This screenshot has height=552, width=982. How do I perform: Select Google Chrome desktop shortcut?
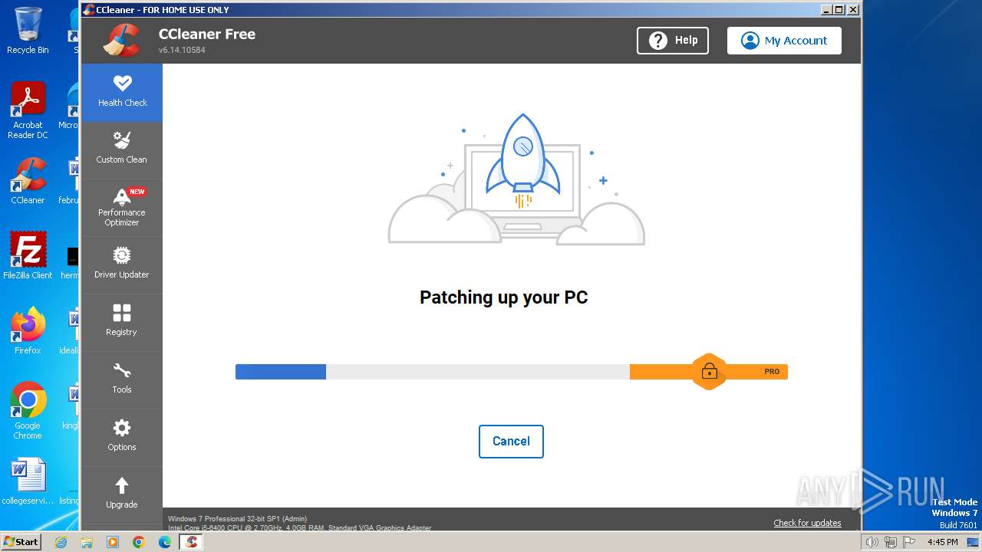(x=28, y=410)
